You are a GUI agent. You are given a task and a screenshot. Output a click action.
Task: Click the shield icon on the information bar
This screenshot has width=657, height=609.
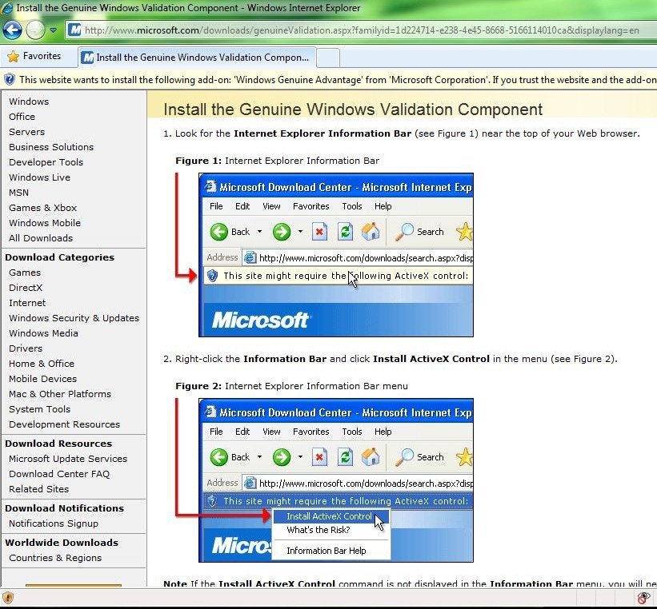pyautogui.click(x=9, y=79)
